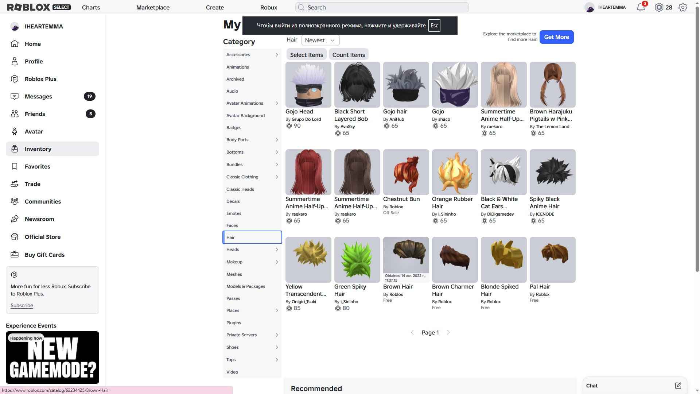Click the Select Items button
The width and height of the screenshot is (700, 394).
(306, 55)
